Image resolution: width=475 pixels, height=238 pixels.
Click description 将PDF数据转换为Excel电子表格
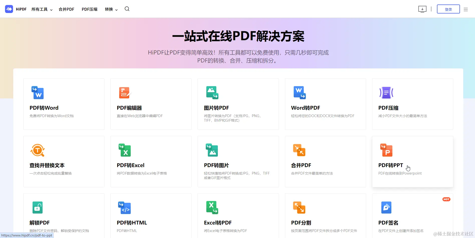click(142, 173)
